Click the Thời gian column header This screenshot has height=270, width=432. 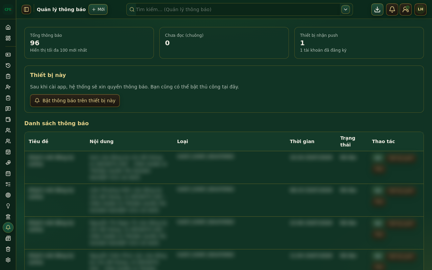302,141
